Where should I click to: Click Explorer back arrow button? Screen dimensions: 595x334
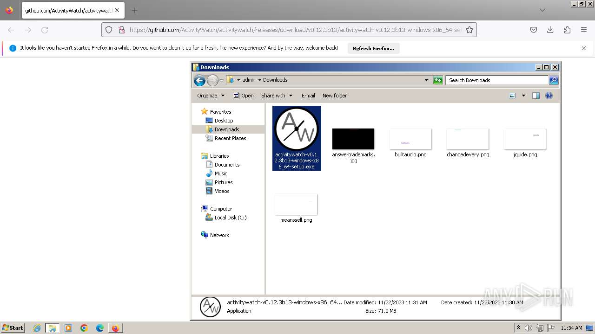[200, 80]
